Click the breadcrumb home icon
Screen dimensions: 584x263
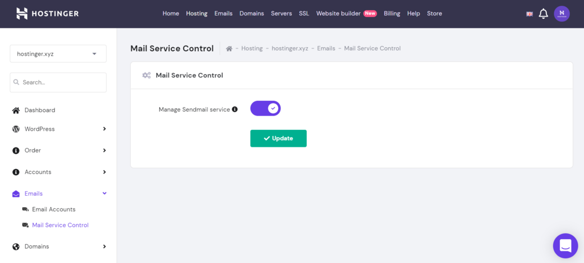point(229,48)
